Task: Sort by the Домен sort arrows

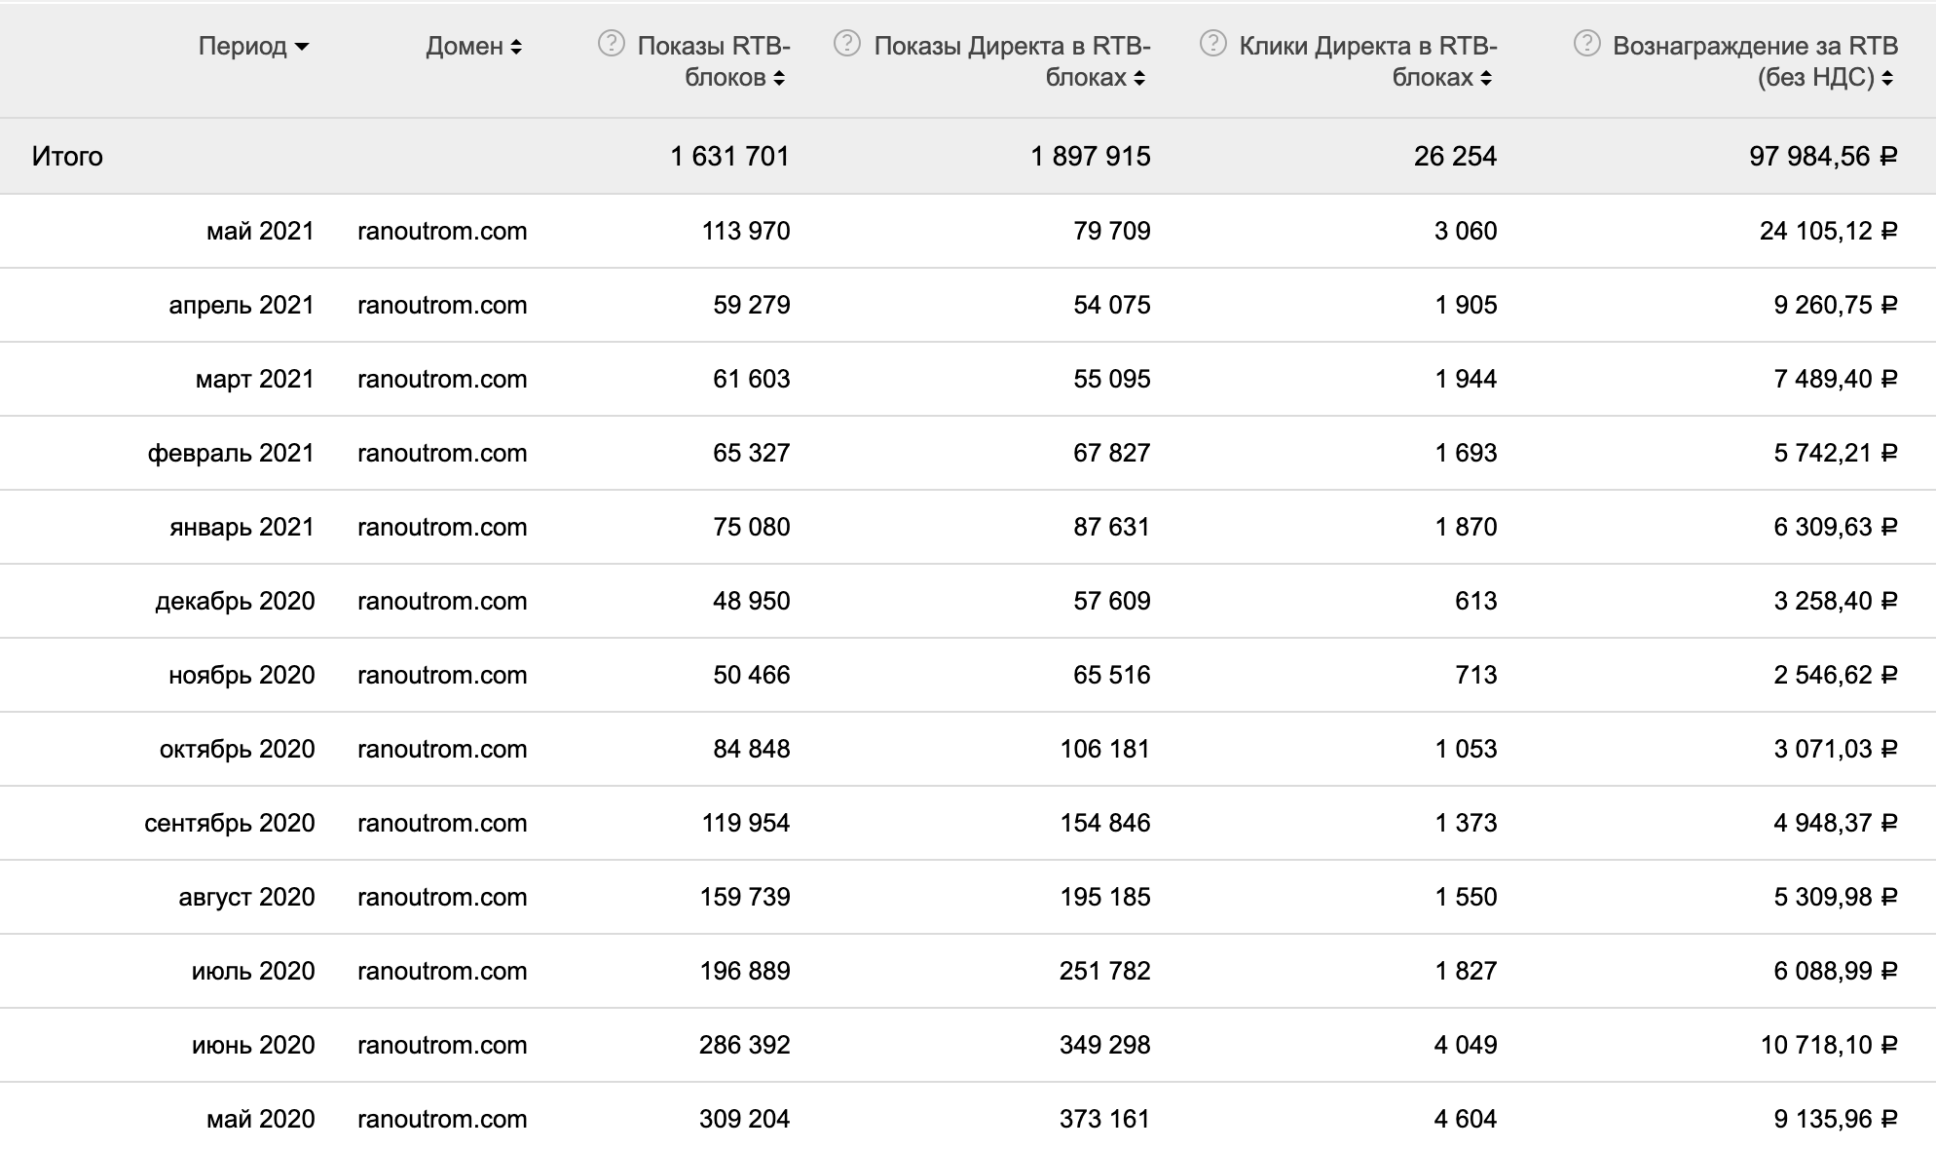Action: [x=516, y=47]
